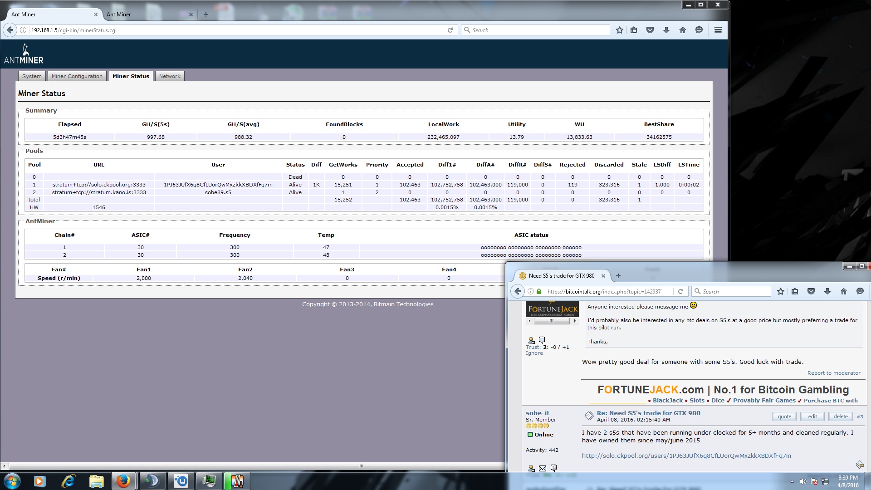The height and width of the screenshot is (490, 871).
Task: Click the clock showing 8:39 PM
Action: point(848,481)
